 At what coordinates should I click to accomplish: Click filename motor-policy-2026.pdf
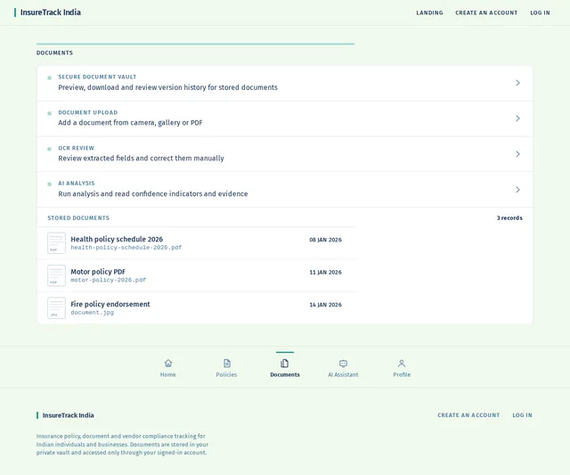(108, 280)
